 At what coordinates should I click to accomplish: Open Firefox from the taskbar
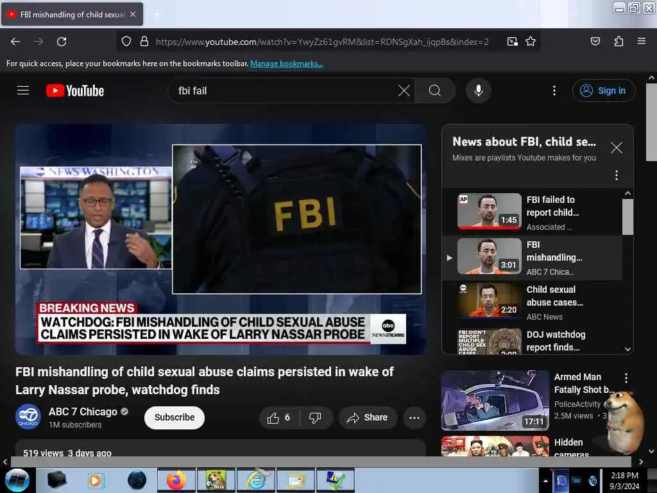coord(176,480)
